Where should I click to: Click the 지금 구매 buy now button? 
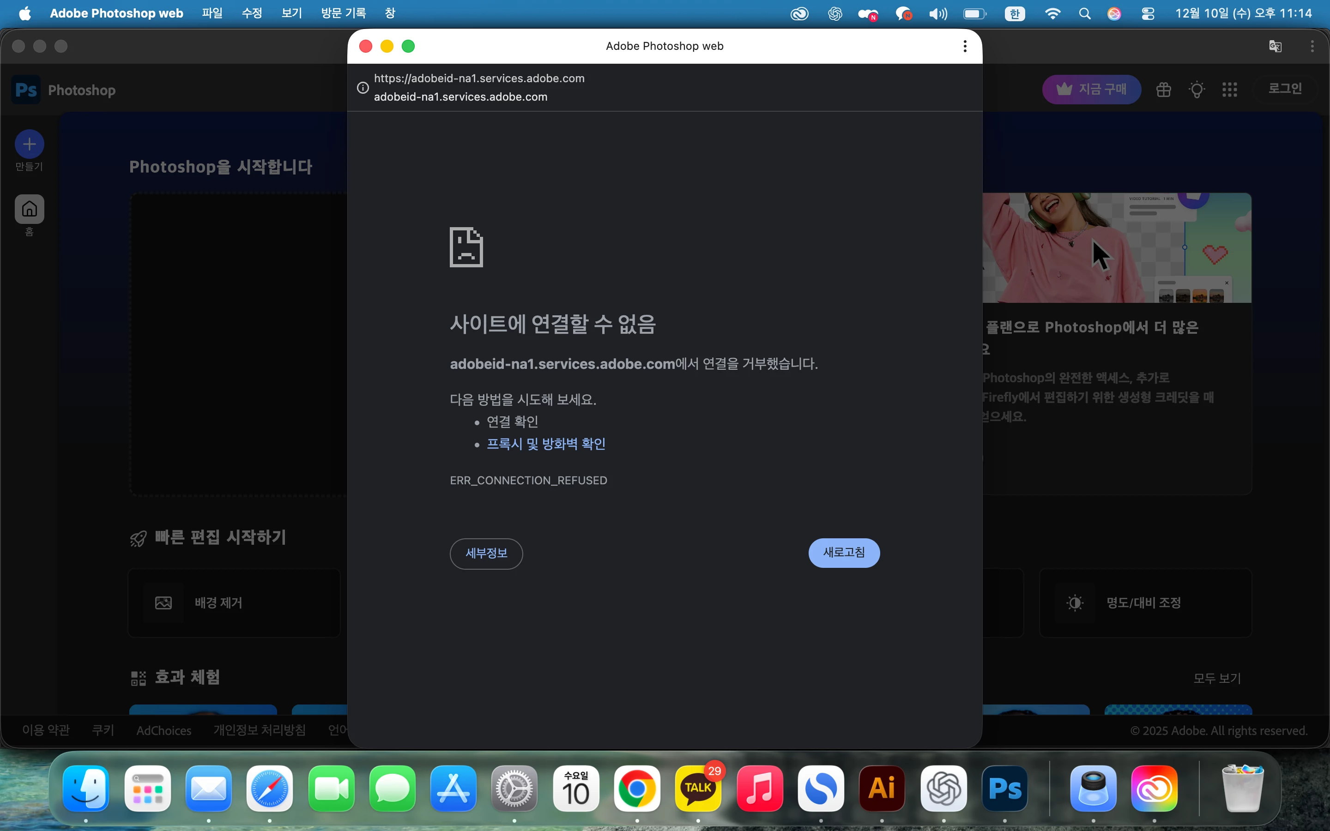pos(1092,89)
